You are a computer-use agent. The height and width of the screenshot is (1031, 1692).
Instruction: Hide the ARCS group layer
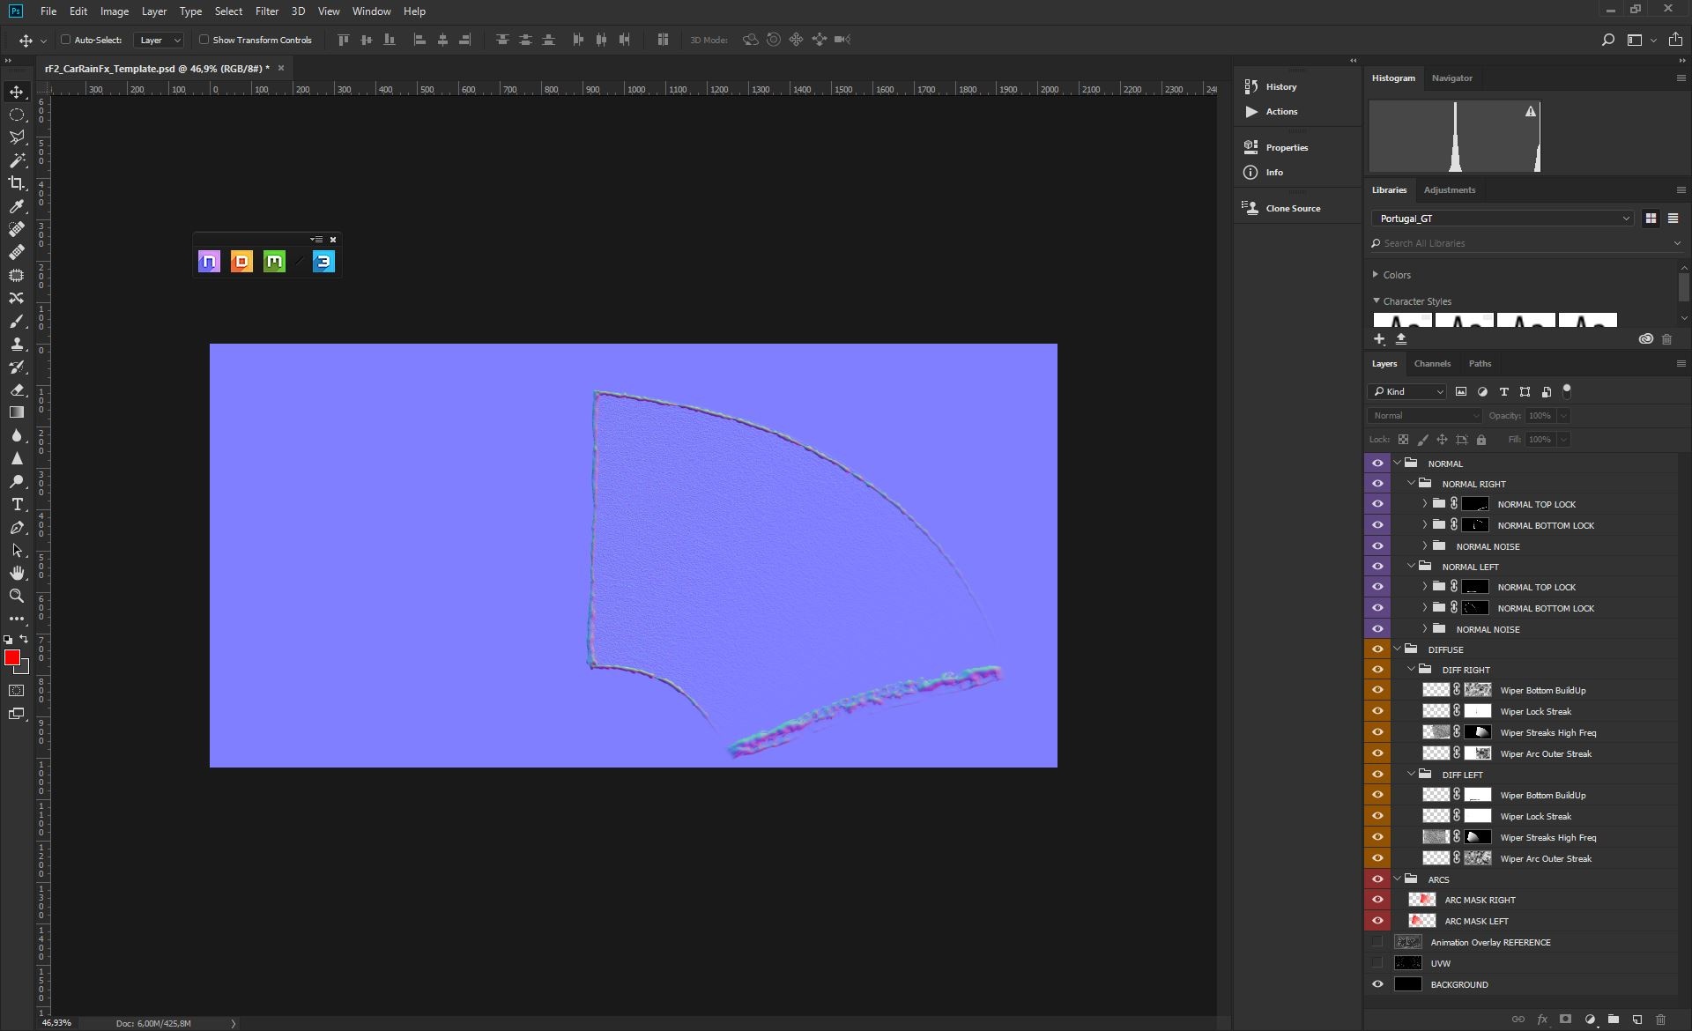(1377, 879)
